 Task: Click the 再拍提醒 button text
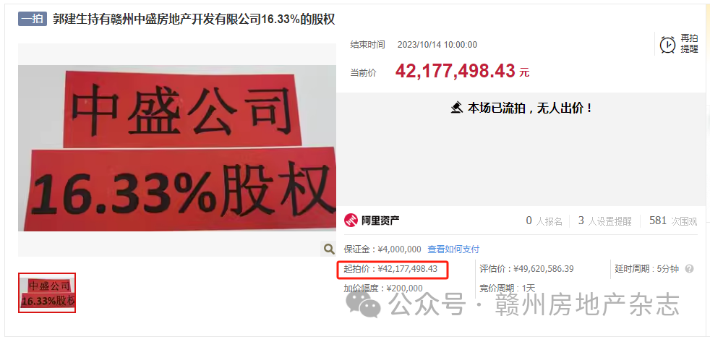pos(689,44)
